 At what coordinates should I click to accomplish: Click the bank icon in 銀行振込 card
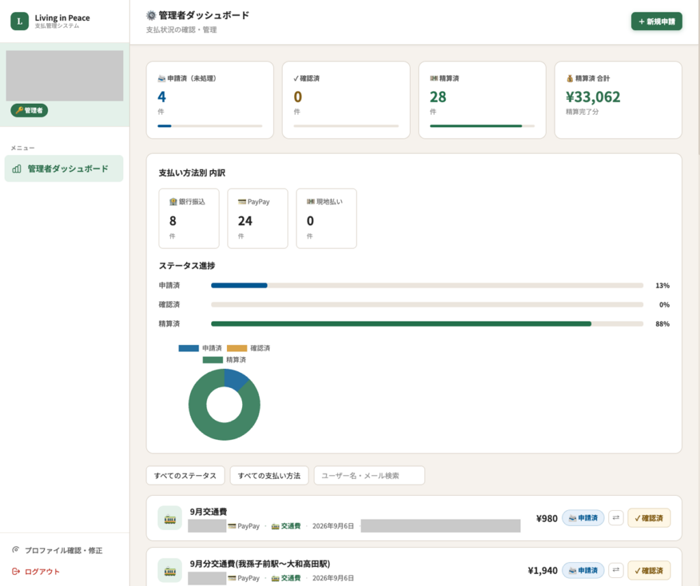tap(173, 201)
